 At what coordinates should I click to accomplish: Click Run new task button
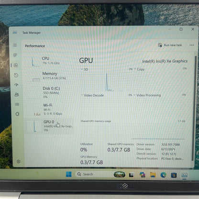(170, 45)
